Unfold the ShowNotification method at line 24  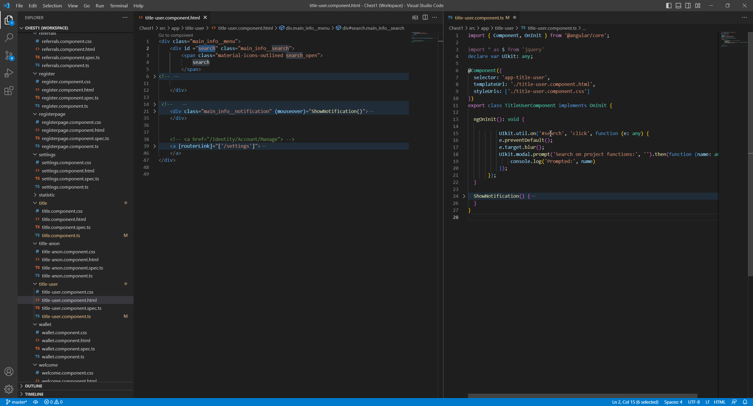click(464, 196)
